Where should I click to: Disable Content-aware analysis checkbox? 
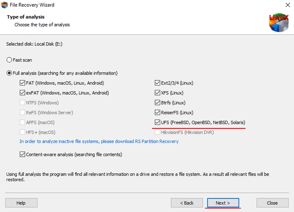23,154
